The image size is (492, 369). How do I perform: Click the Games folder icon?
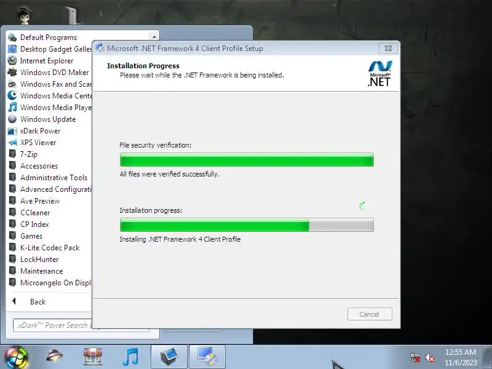pyautogui.click(x=12, y=236)
